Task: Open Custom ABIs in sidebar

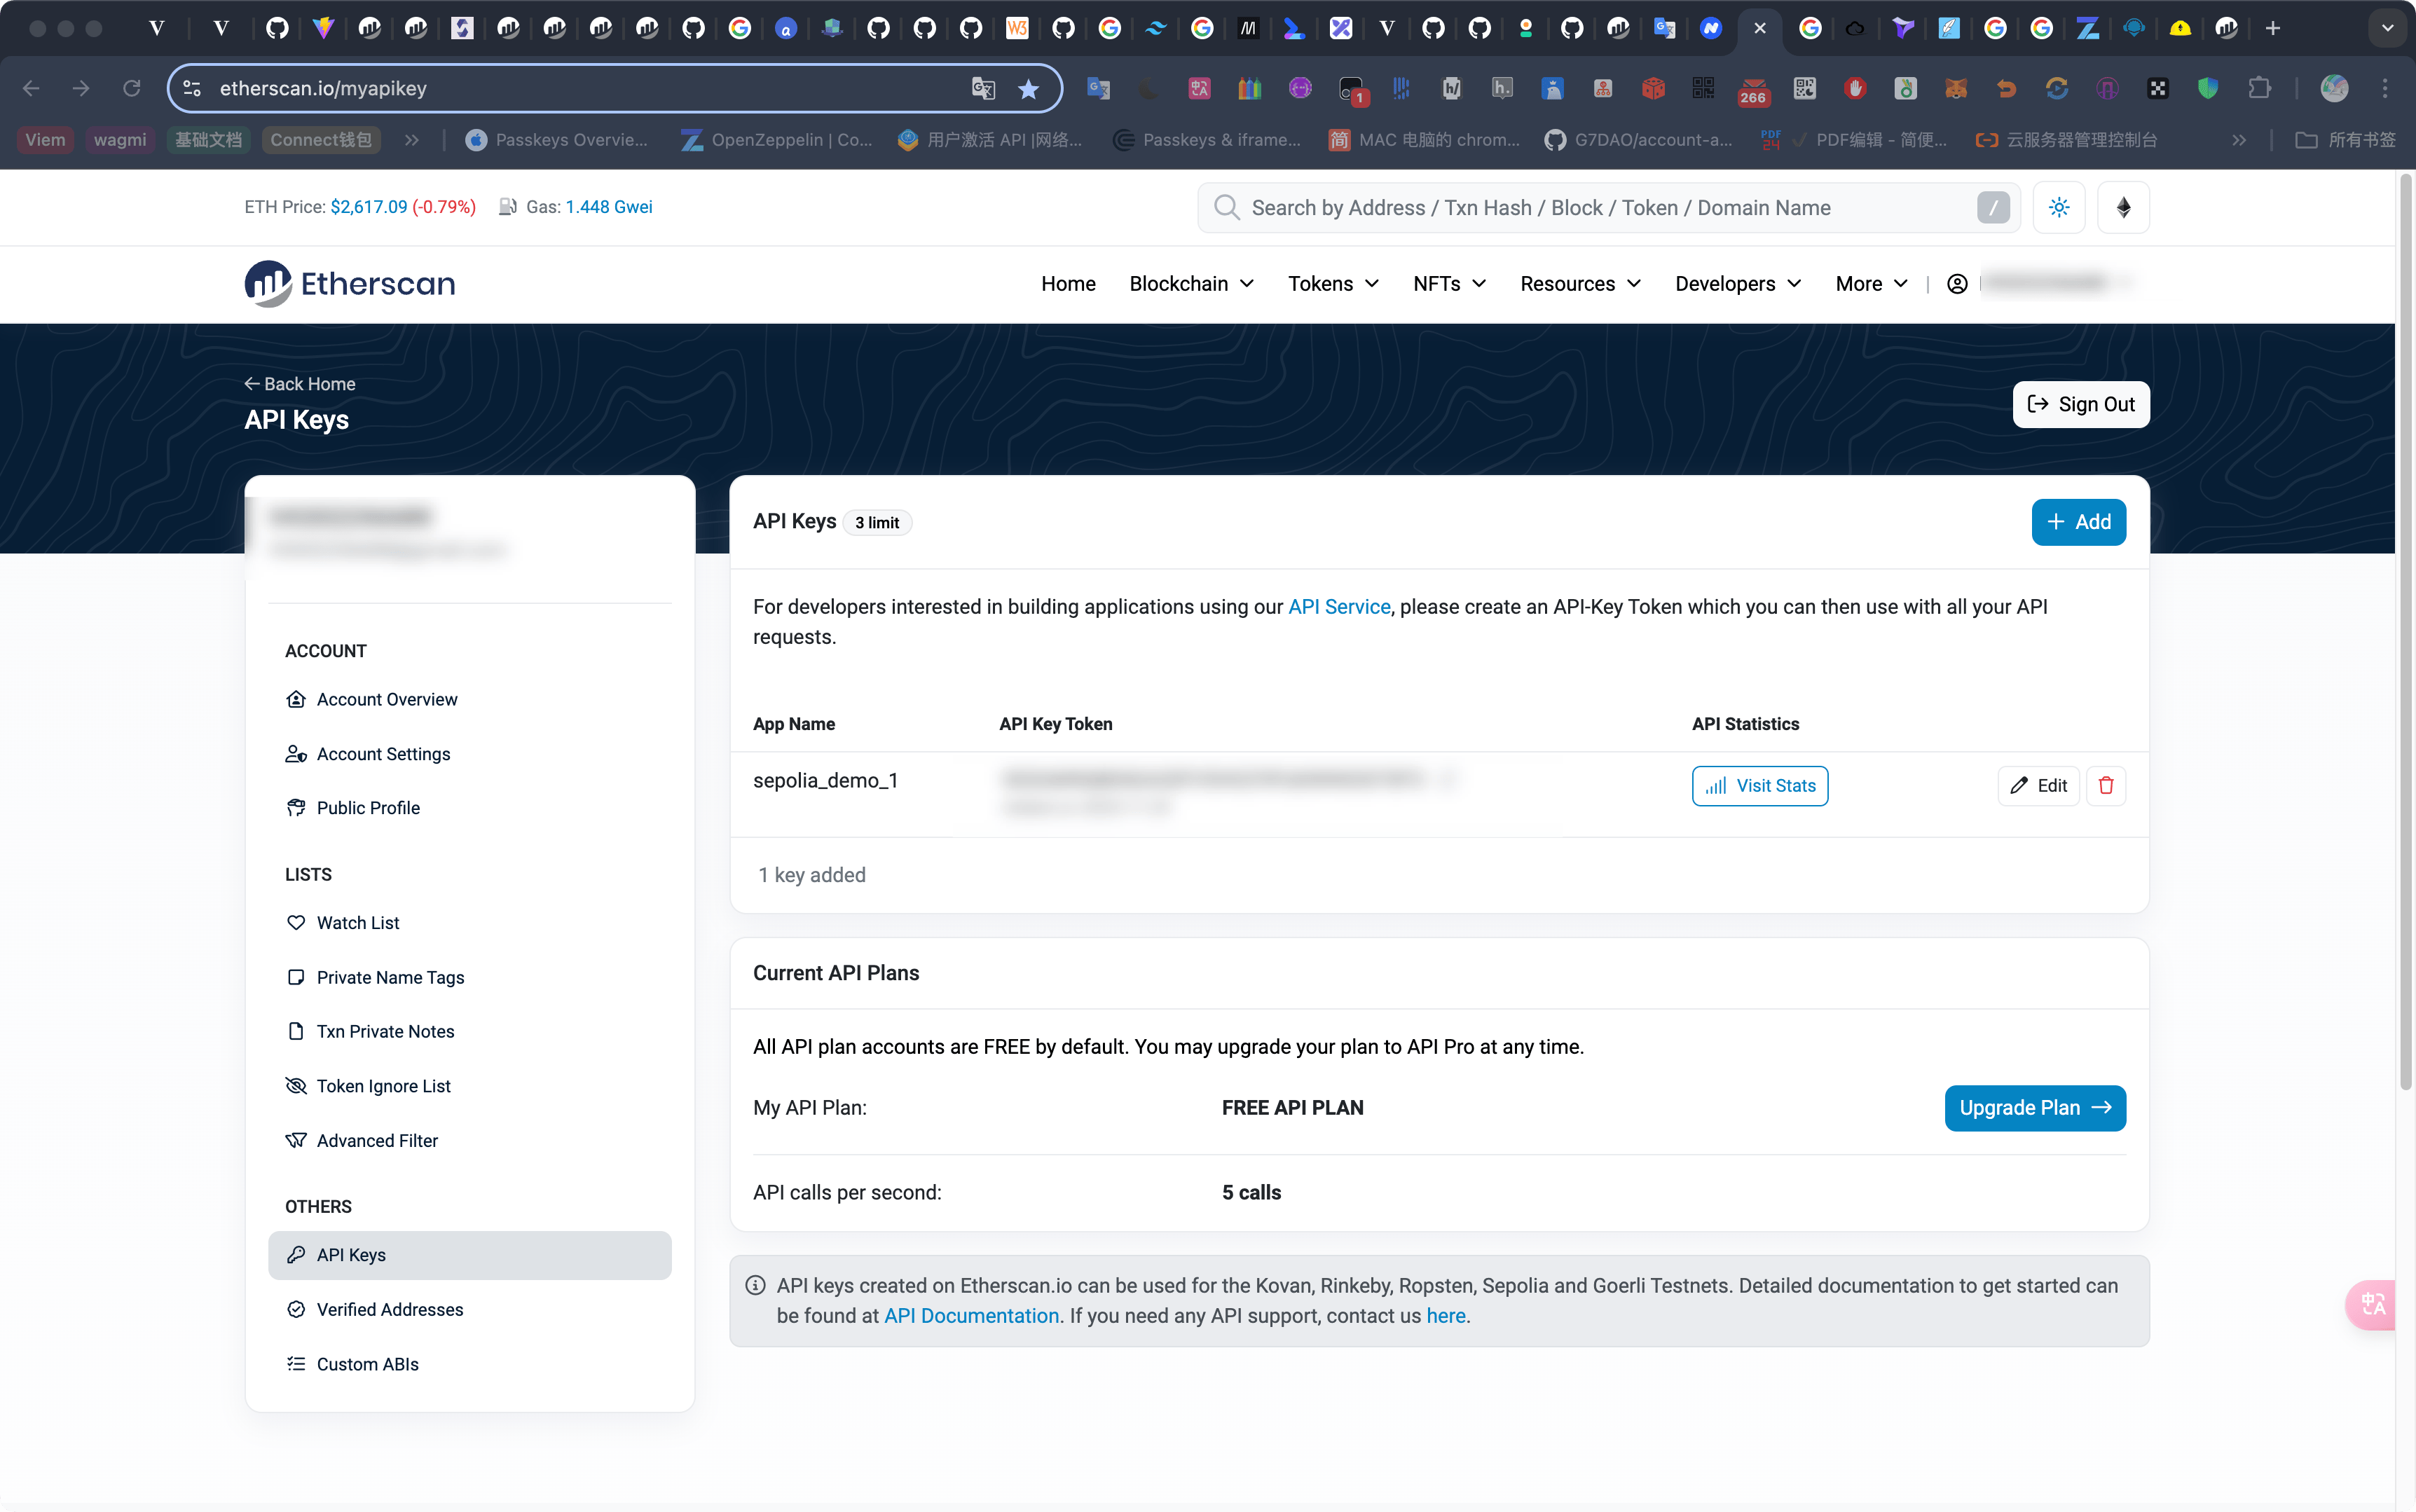Action: point(470,1364)
